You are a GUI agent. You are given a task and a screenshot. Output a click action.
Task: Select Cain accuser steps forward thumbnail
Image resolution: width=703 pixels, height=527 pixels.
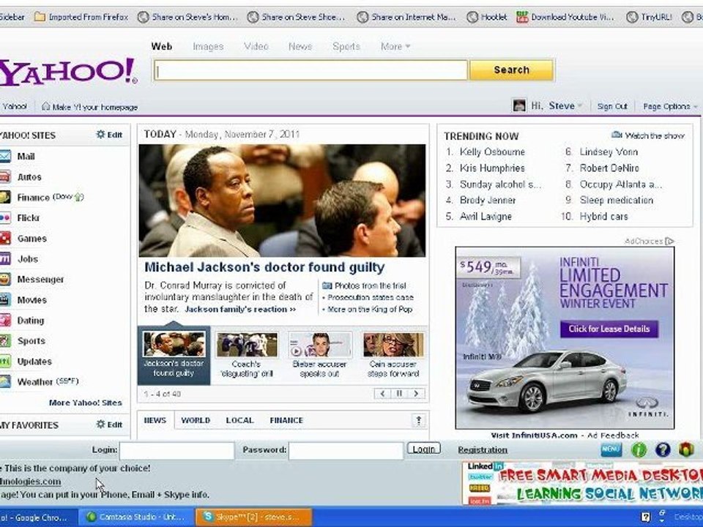click(x=393, y=355)
